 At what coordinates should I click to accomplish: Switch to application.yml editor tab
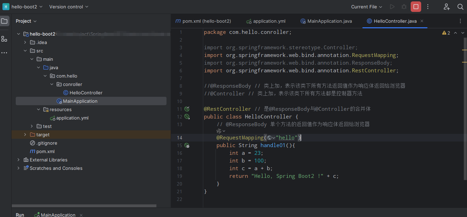click(266, 21)
